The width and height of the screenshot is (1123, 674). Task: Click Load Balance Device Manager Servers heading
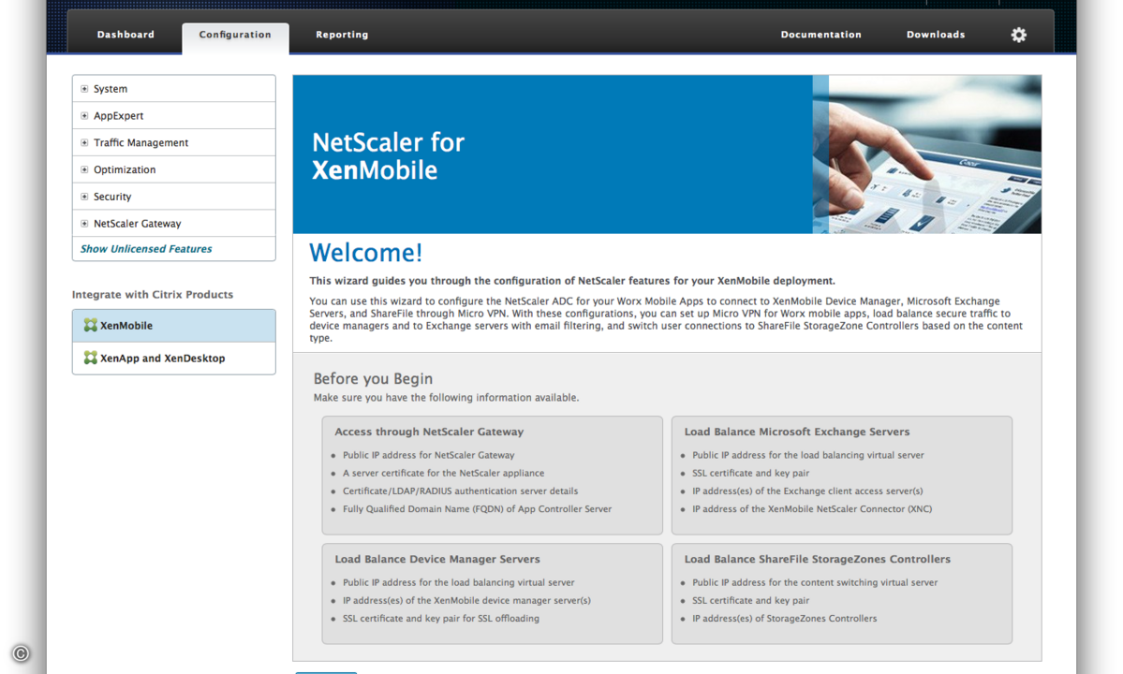pos(437,559)
